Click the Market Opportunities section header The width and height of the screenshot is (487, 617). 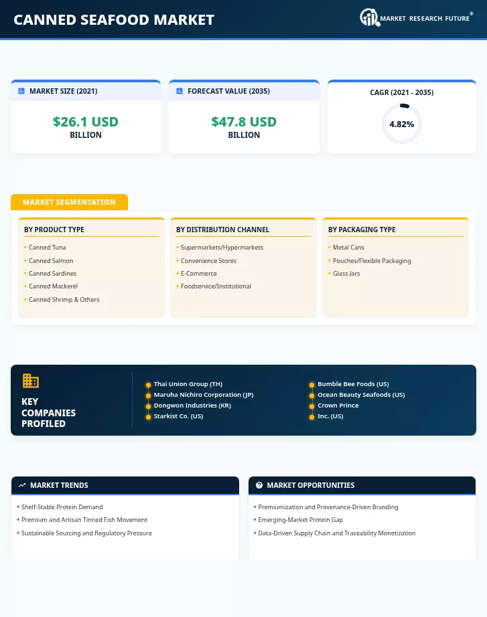[362, 486]
